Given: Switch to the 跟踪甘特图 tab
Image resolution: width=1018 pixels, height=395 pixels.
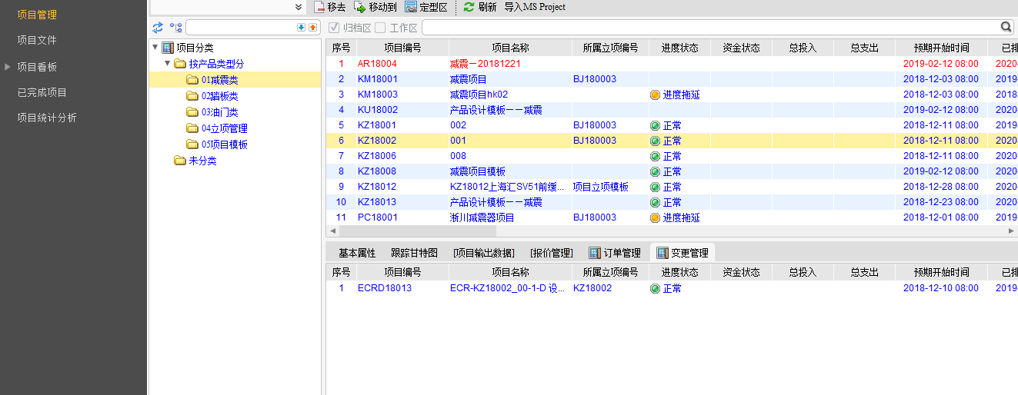Looking at the screenshot, I should point(414,253).
